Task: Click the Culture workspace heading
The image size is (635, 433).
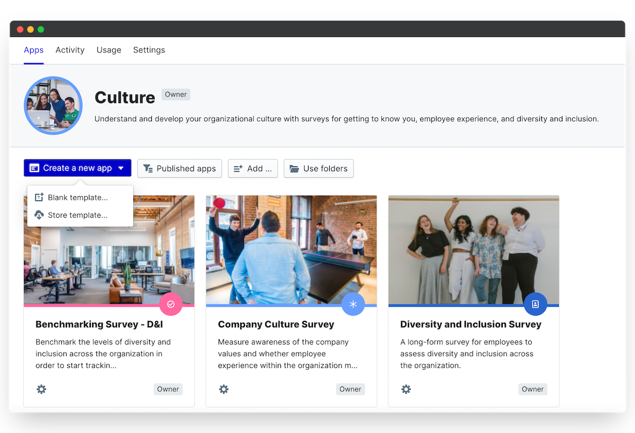Action: pyautogui.click(x=125, y=97)
